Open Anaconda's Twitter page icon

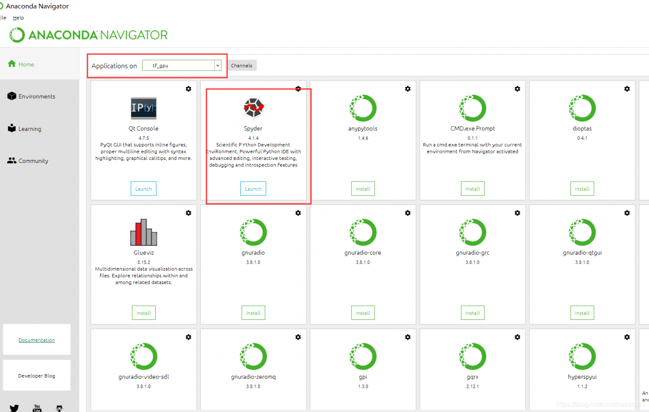click(14, 408)
